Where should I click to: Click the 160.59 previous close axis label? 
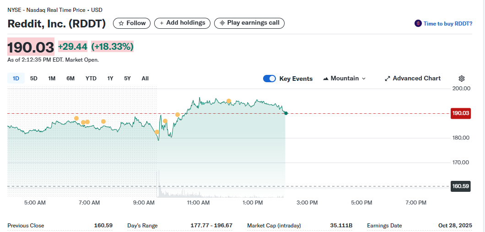tap(461, 186)
